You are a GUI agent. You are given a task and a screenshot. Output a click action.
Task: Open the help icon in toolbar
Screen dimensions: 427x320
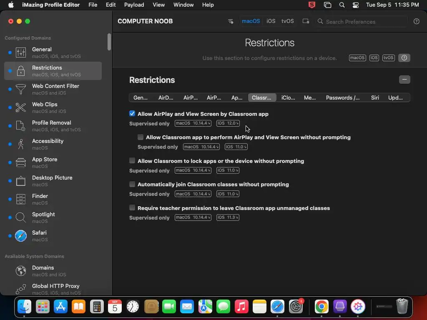click(x=417, y=22)
